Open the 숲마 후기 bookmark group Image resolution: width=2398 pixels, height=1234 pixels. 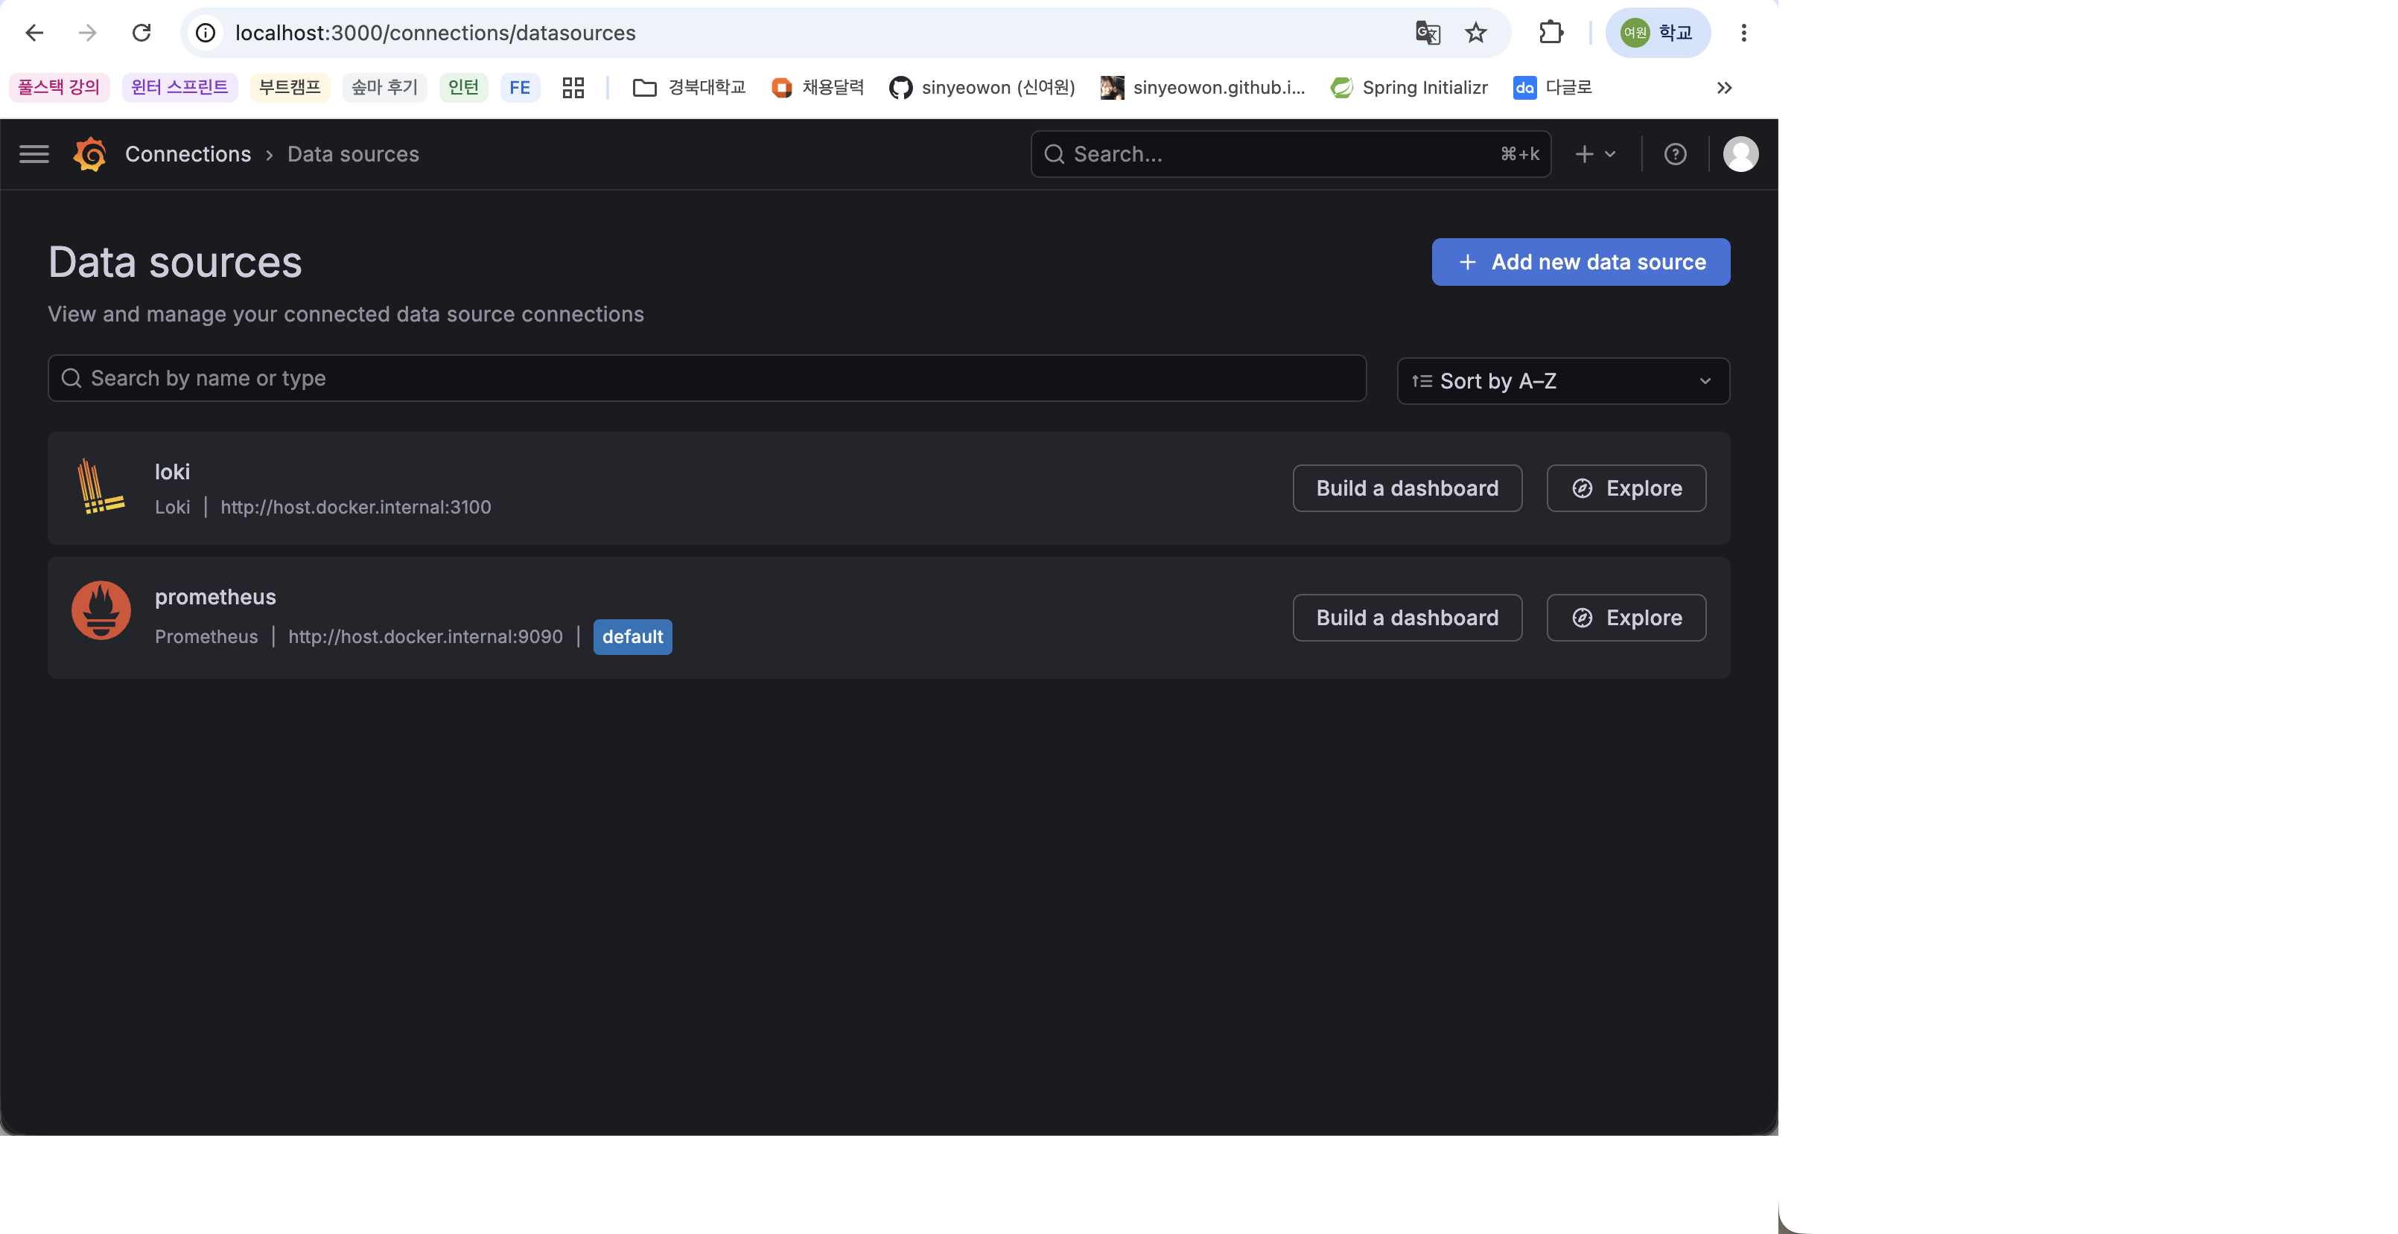(384, 88)
